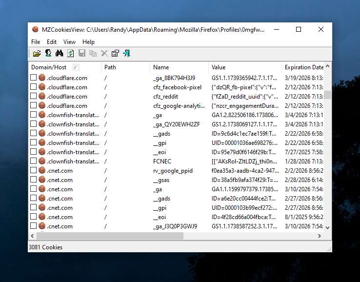Click the _ga_QY20EWH2ZF name cell
This screenshot has height=282, width=360.
176,124
